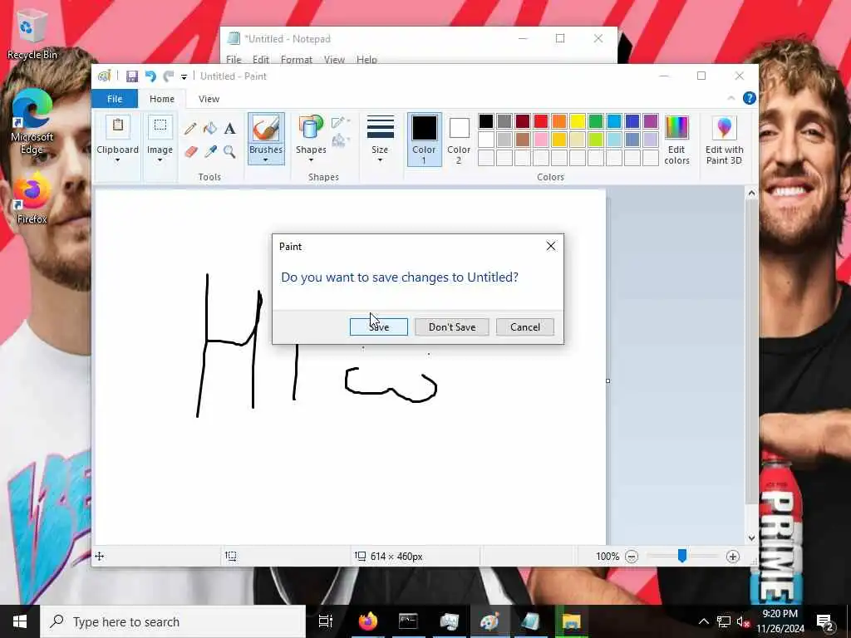Expand the Brushes dropdown arrow
Viewport: 851px width, 638px height.
click(x=265, y=160)
